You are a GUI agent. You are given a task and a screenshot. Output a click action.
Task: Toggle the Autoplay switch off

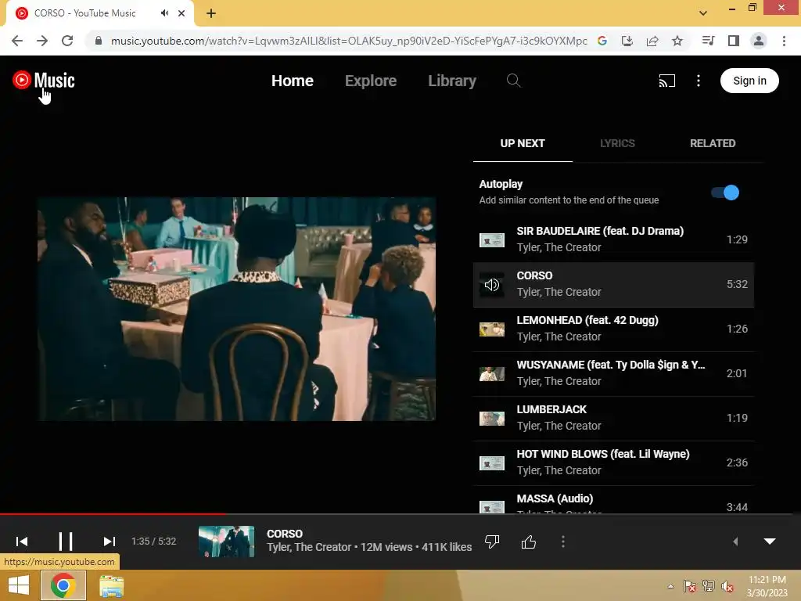coord(725,193)
